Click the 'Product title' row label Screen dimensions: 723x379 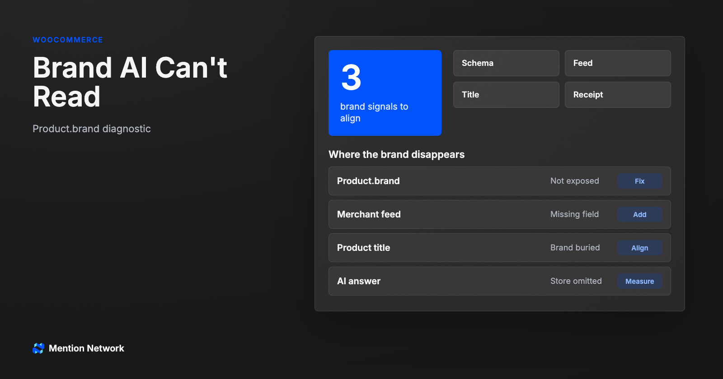tap(364, 248)
